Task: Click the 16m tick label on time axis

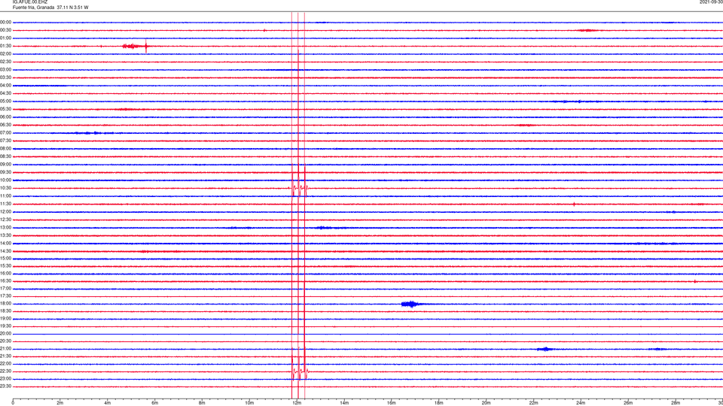Action: tap(392, 403)
